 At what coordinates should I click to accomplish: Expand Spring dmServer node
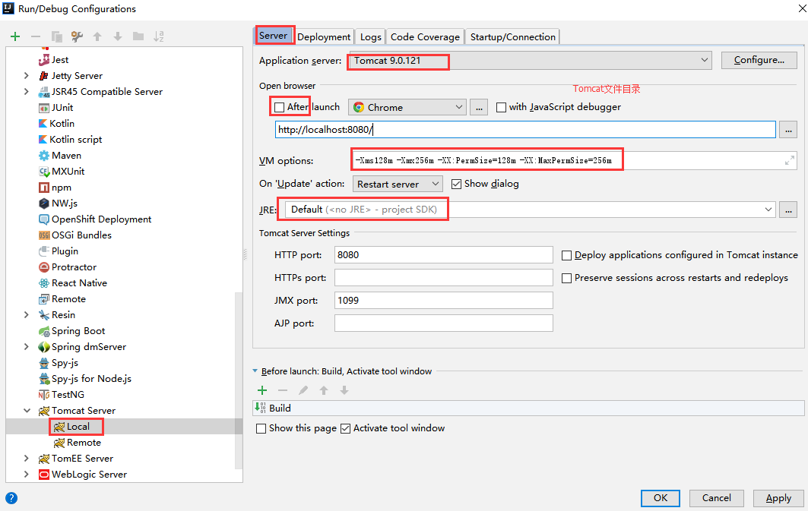pos(27,347)
